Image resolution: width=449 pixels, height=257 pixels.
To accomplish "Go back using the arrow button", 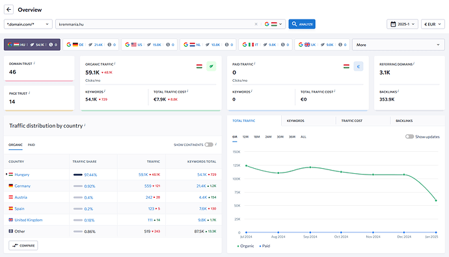I will click(8, 10).
